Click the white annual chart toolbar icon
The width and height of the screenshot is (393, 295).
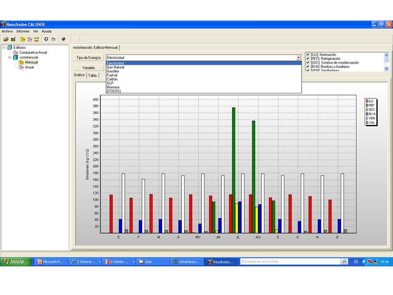point(30,39)
